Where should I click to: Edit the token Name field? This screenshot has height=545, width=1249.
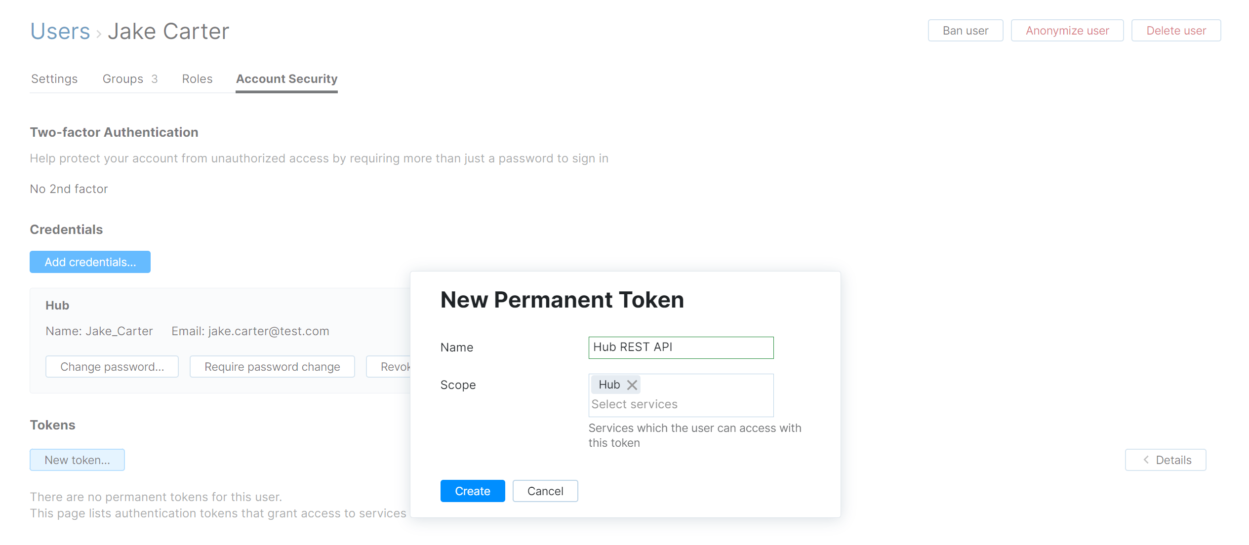click(681, 347)
